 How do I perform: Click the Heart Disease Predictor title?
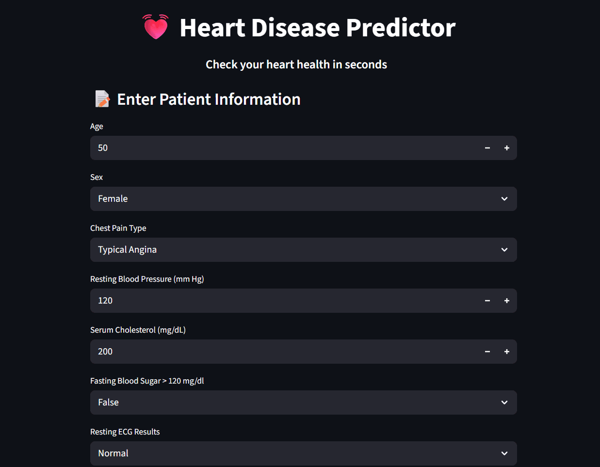(318, 28)
